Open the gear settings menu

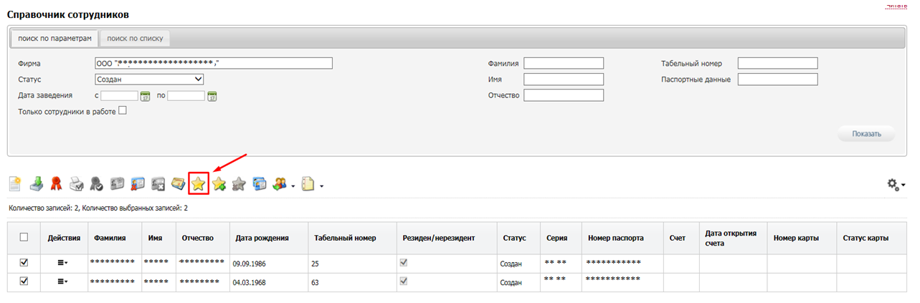[896, 185]
